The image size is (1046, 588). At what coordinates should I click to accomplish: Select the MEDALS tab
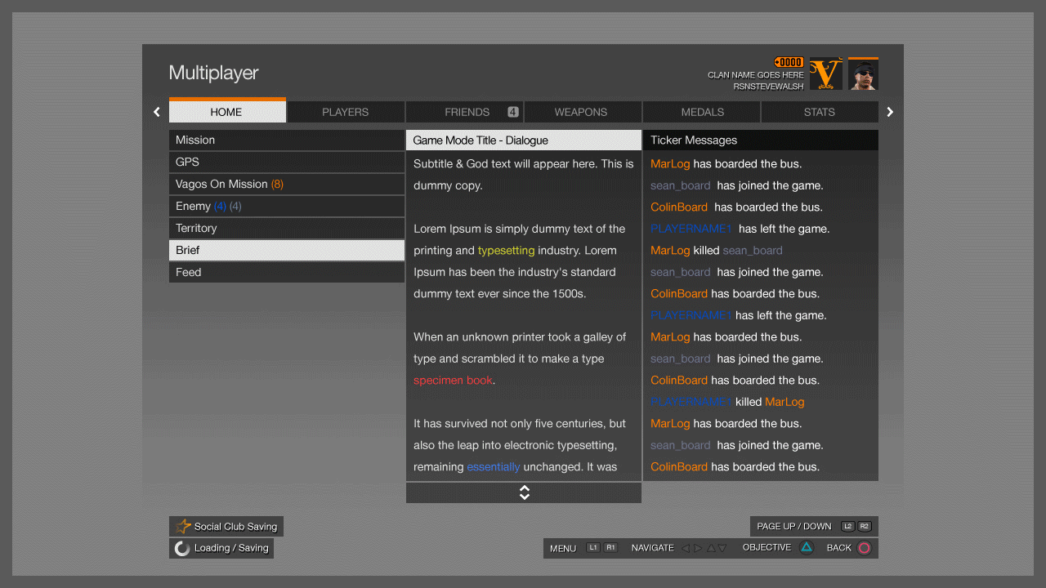702,112
